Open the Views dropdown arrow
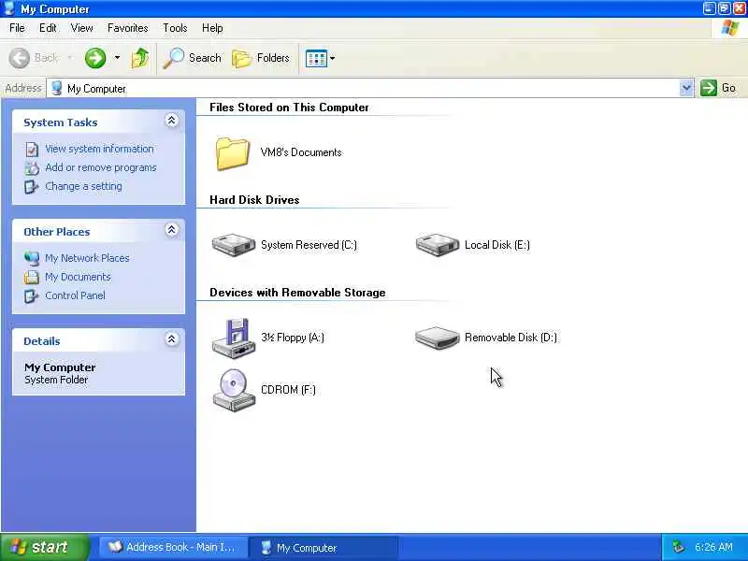 tap(333, 58)
